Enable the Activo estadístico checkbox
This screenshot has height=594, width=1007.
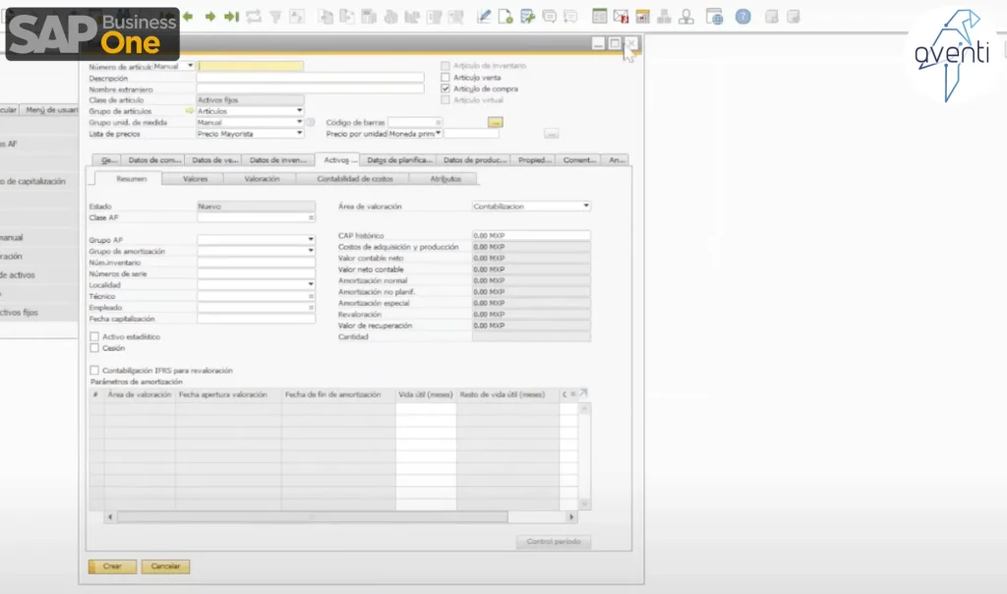coord(94,336)
